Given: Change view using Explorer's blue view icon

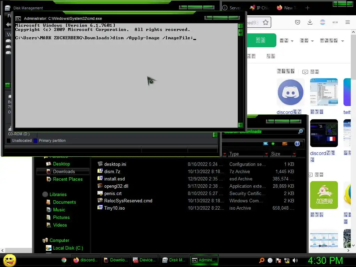Looking at the screenshot, I should pyautogui.click(x=265, y=144).
